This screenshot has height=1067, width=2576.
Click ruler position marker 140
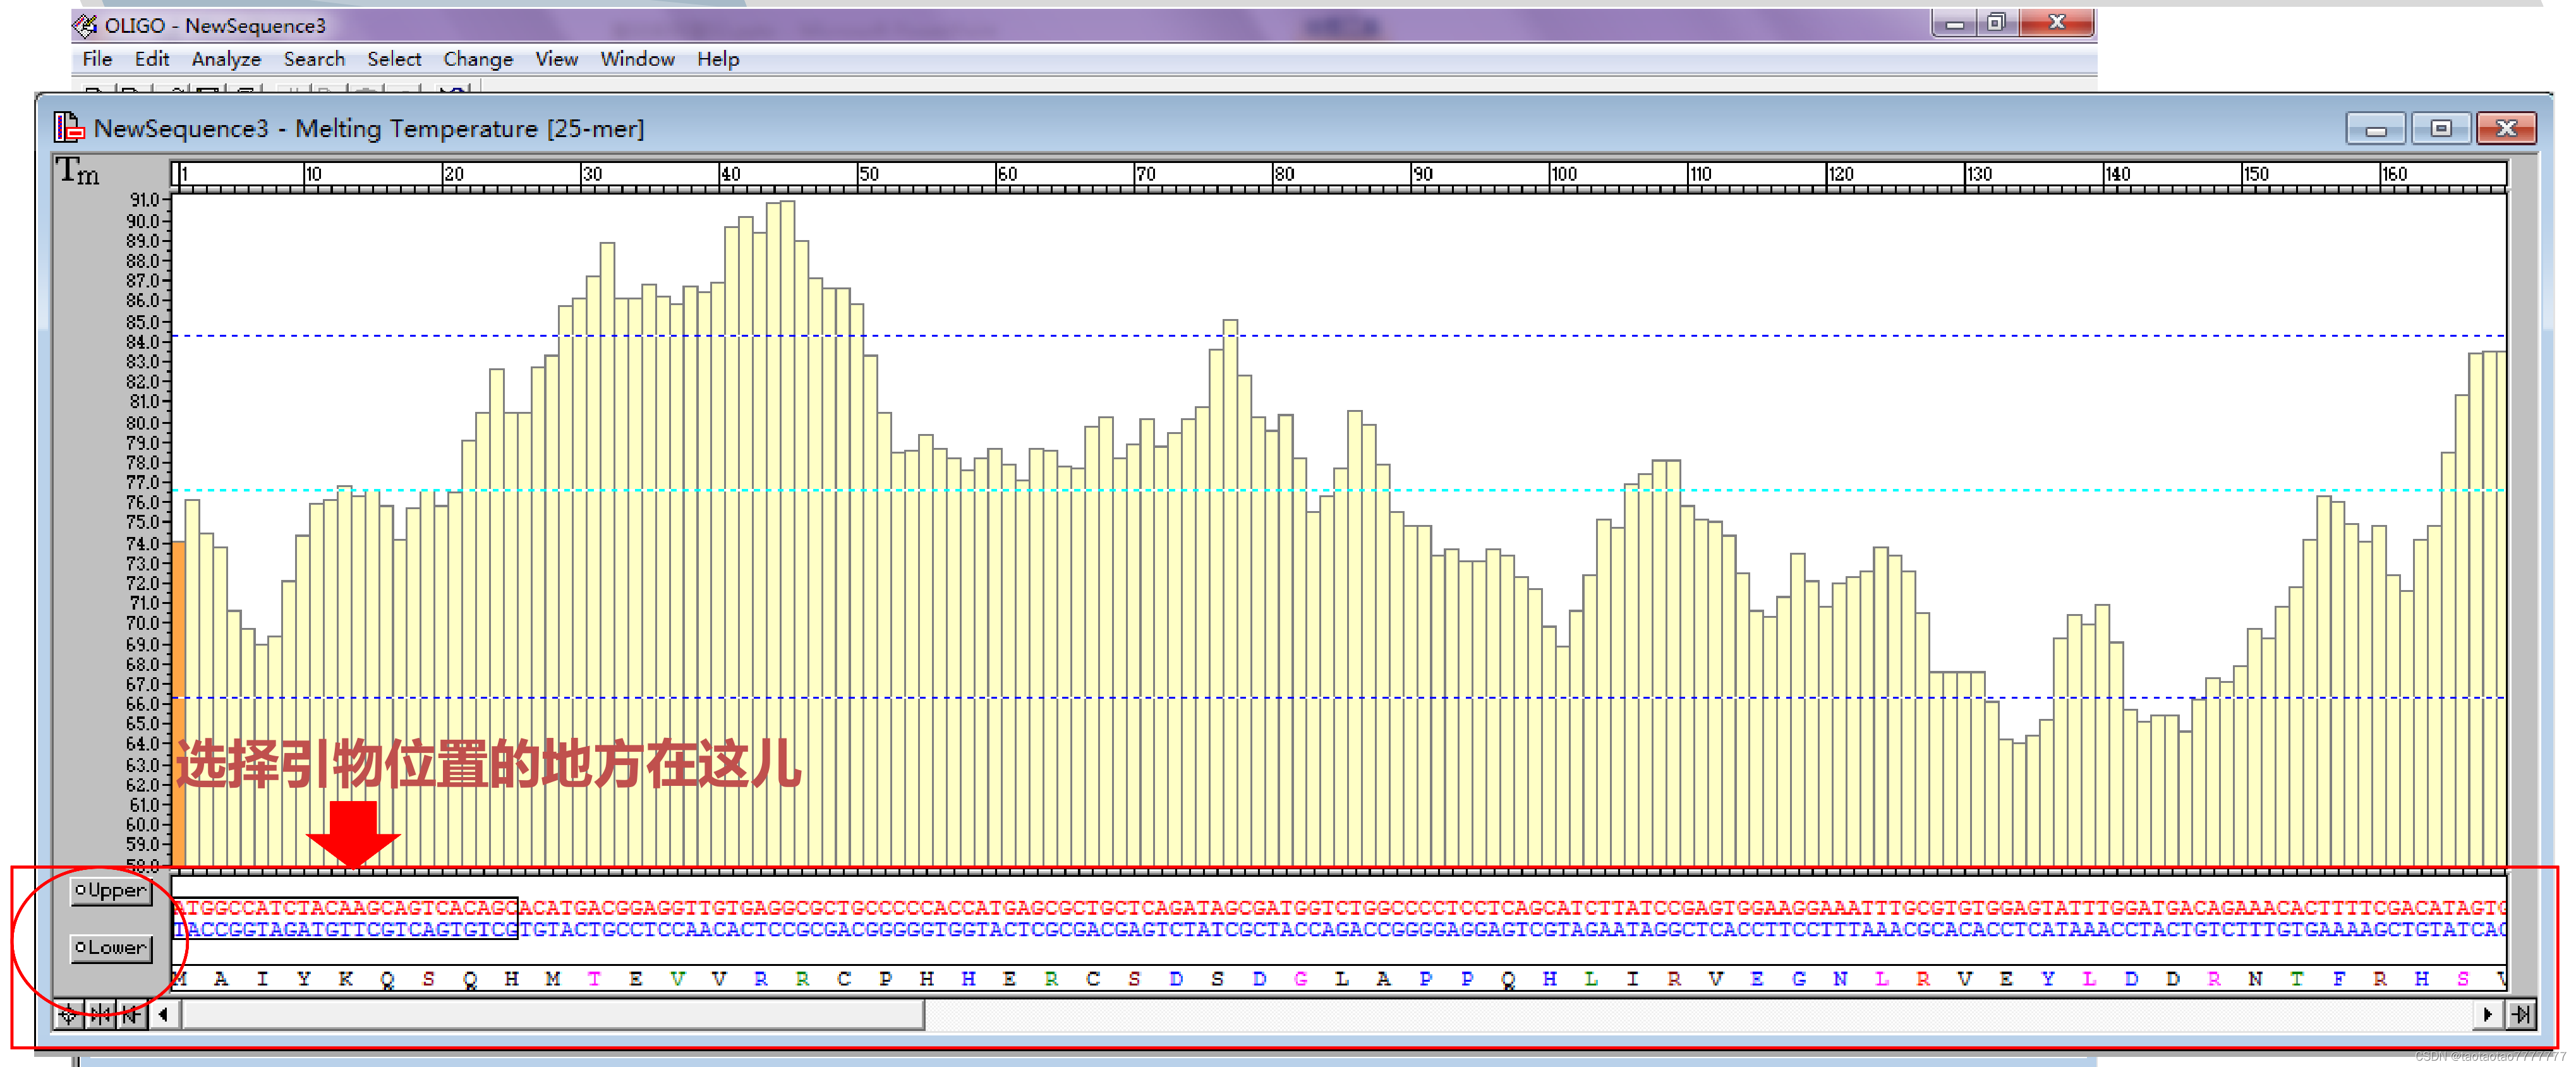click(2118, 174)
